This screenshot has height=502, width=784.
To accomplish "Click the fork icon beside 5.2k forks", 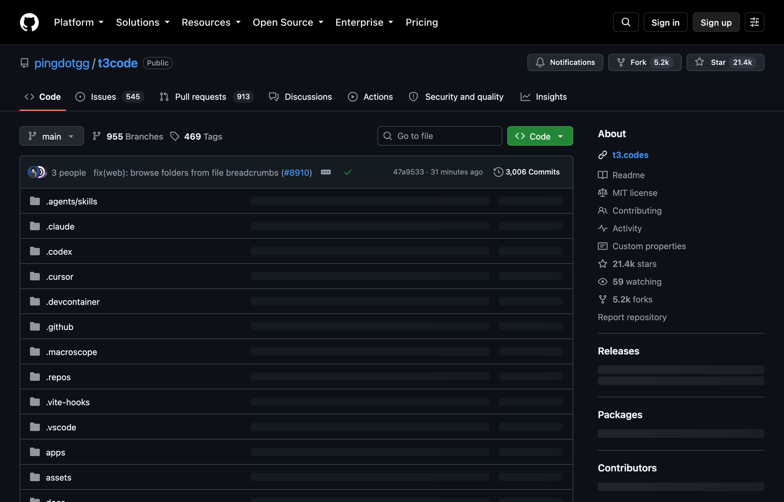I will point(603,299).
